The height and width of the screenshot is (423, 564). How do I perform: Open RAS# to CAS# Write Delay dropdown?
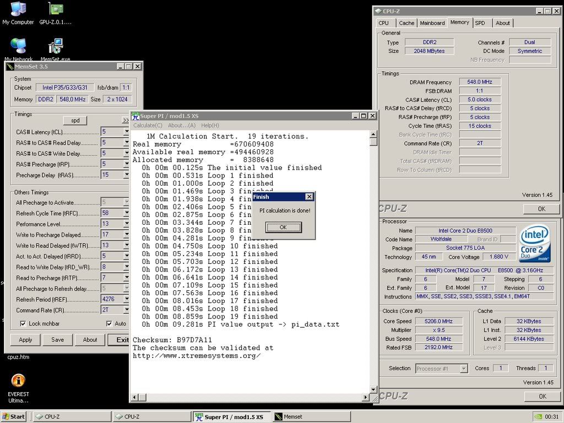(x=126, y=153)
